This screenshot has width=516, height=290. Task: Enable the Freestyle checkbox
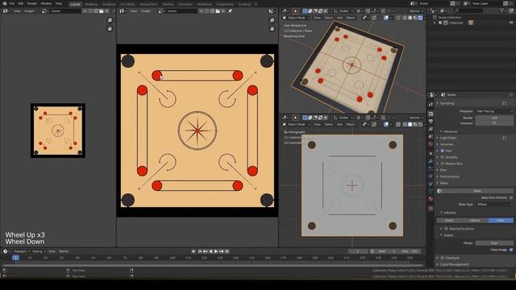(x=443, y=258)
